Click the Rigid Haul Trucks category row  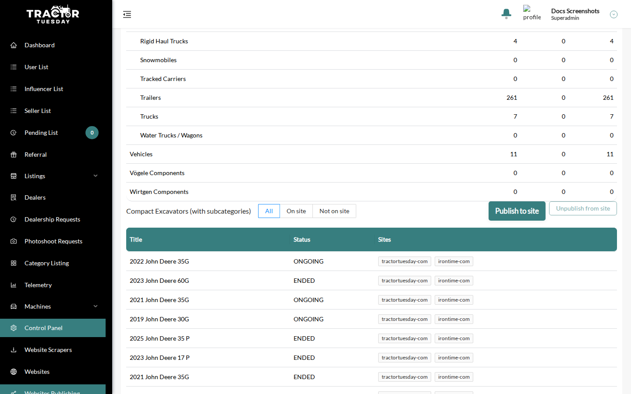coord(372,41)
